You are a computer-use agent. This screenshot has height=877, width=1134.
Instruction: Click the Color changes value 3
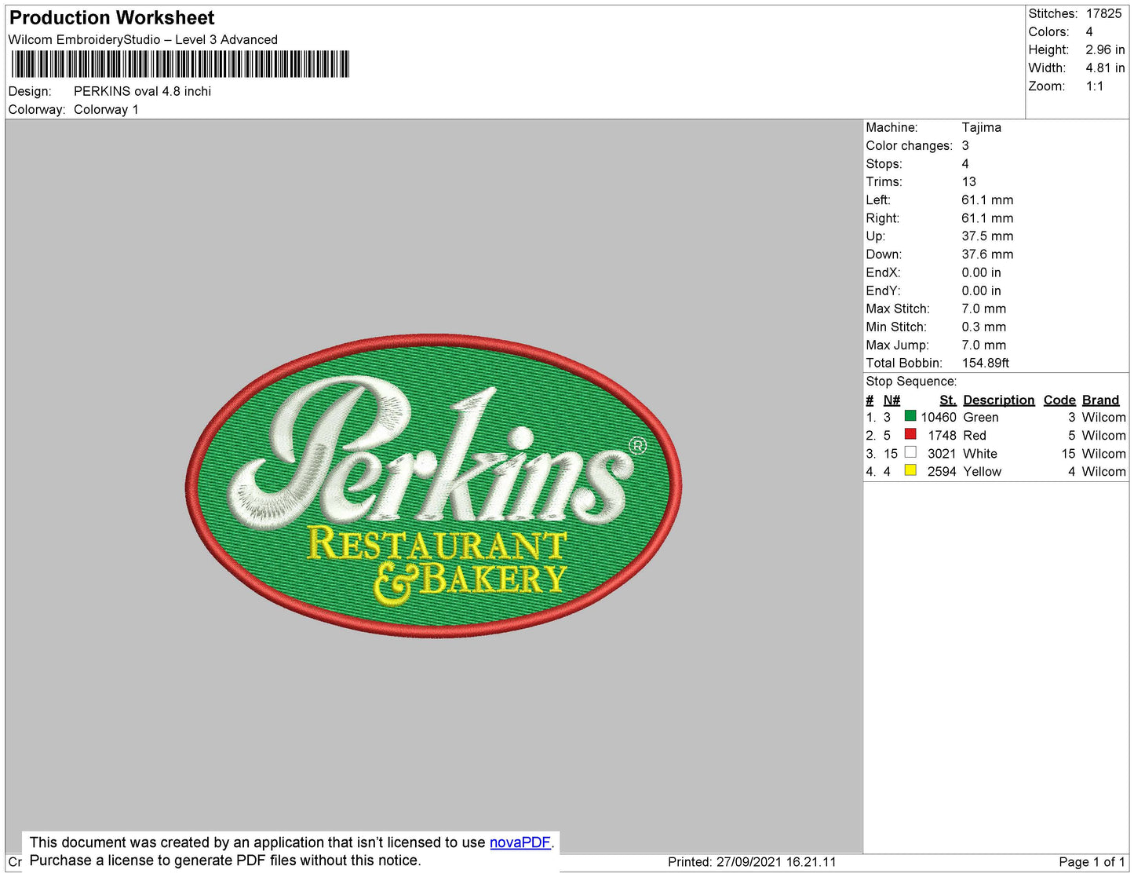coord(965,145)
